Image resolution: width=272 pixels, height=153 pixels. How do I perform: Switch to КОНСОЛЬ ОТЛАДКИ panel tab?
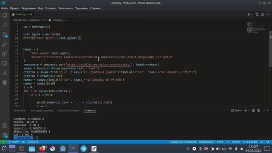(68, 110)
